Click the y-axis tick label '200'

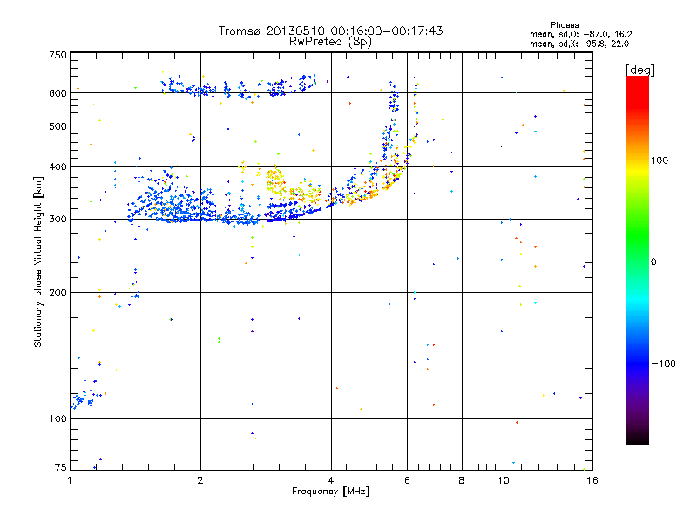click(58, 293)
